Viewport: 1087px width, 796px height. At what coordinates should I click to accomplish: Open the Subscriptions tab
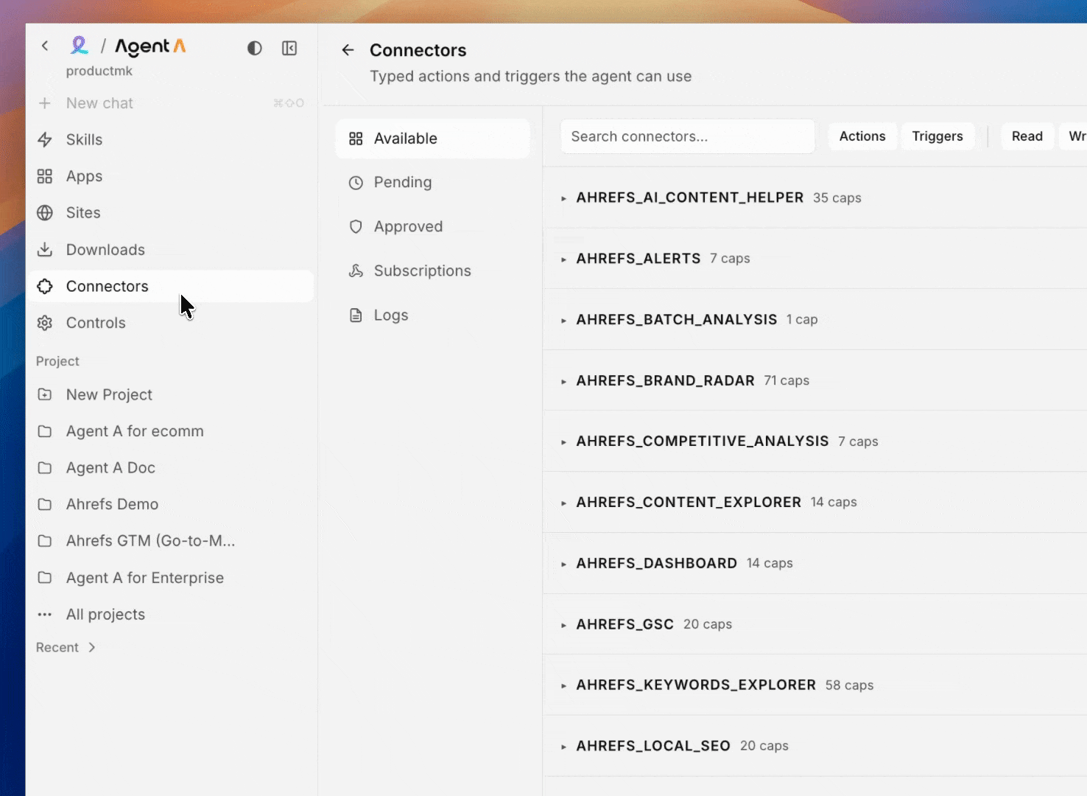coord(432,271)
